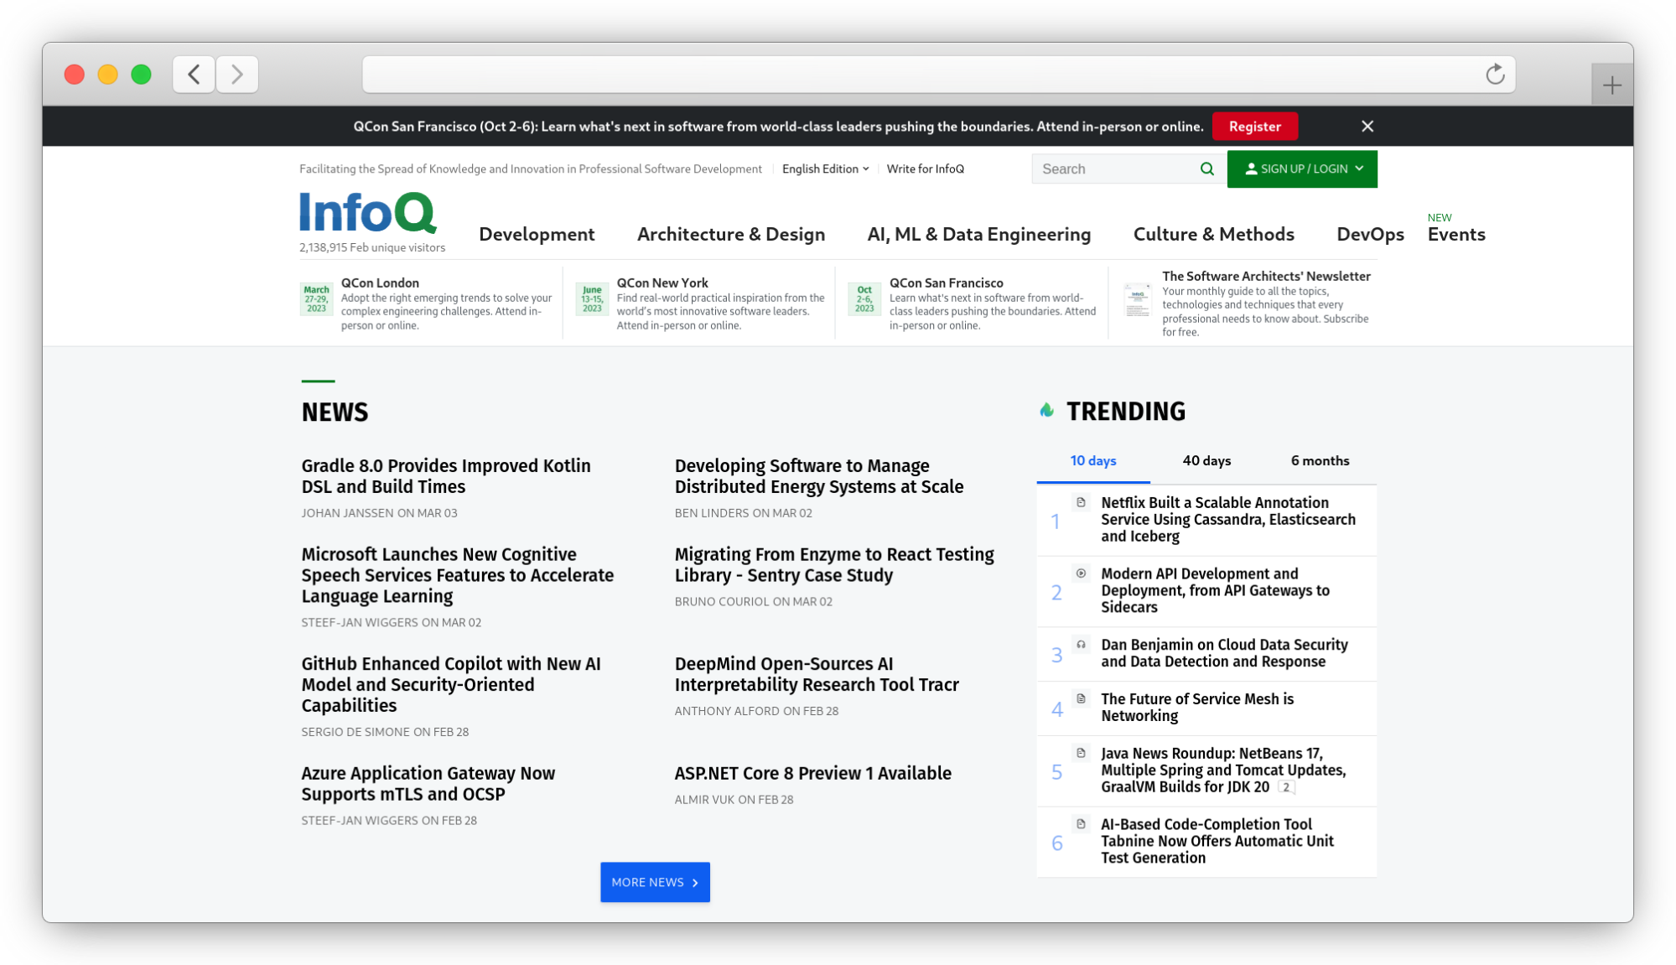Open trending Modern API Development item
This screenshot has height=965, width=1676.
pos(1215,591)
